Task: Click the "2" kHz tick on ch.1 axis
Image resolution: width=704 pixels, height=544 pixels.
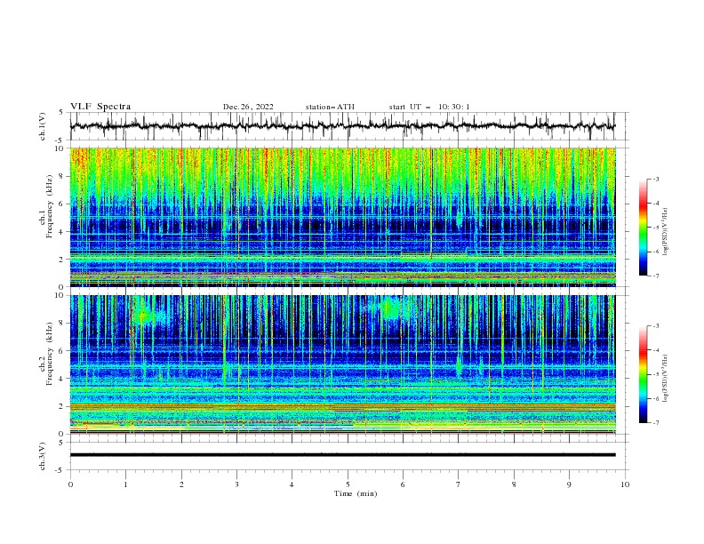Action: 62,260
